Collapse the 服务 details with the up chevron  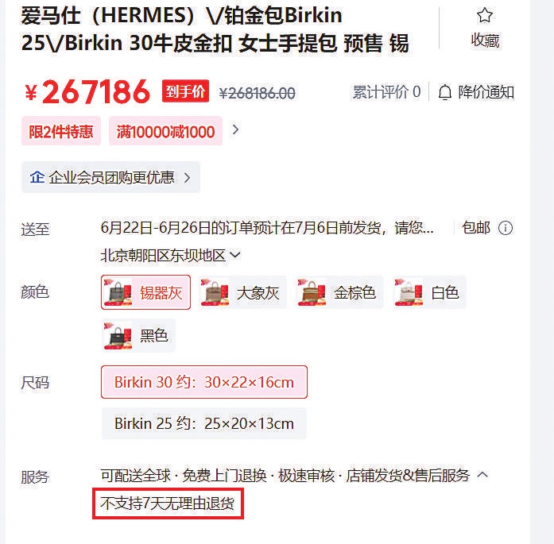(x=482, y=474)
